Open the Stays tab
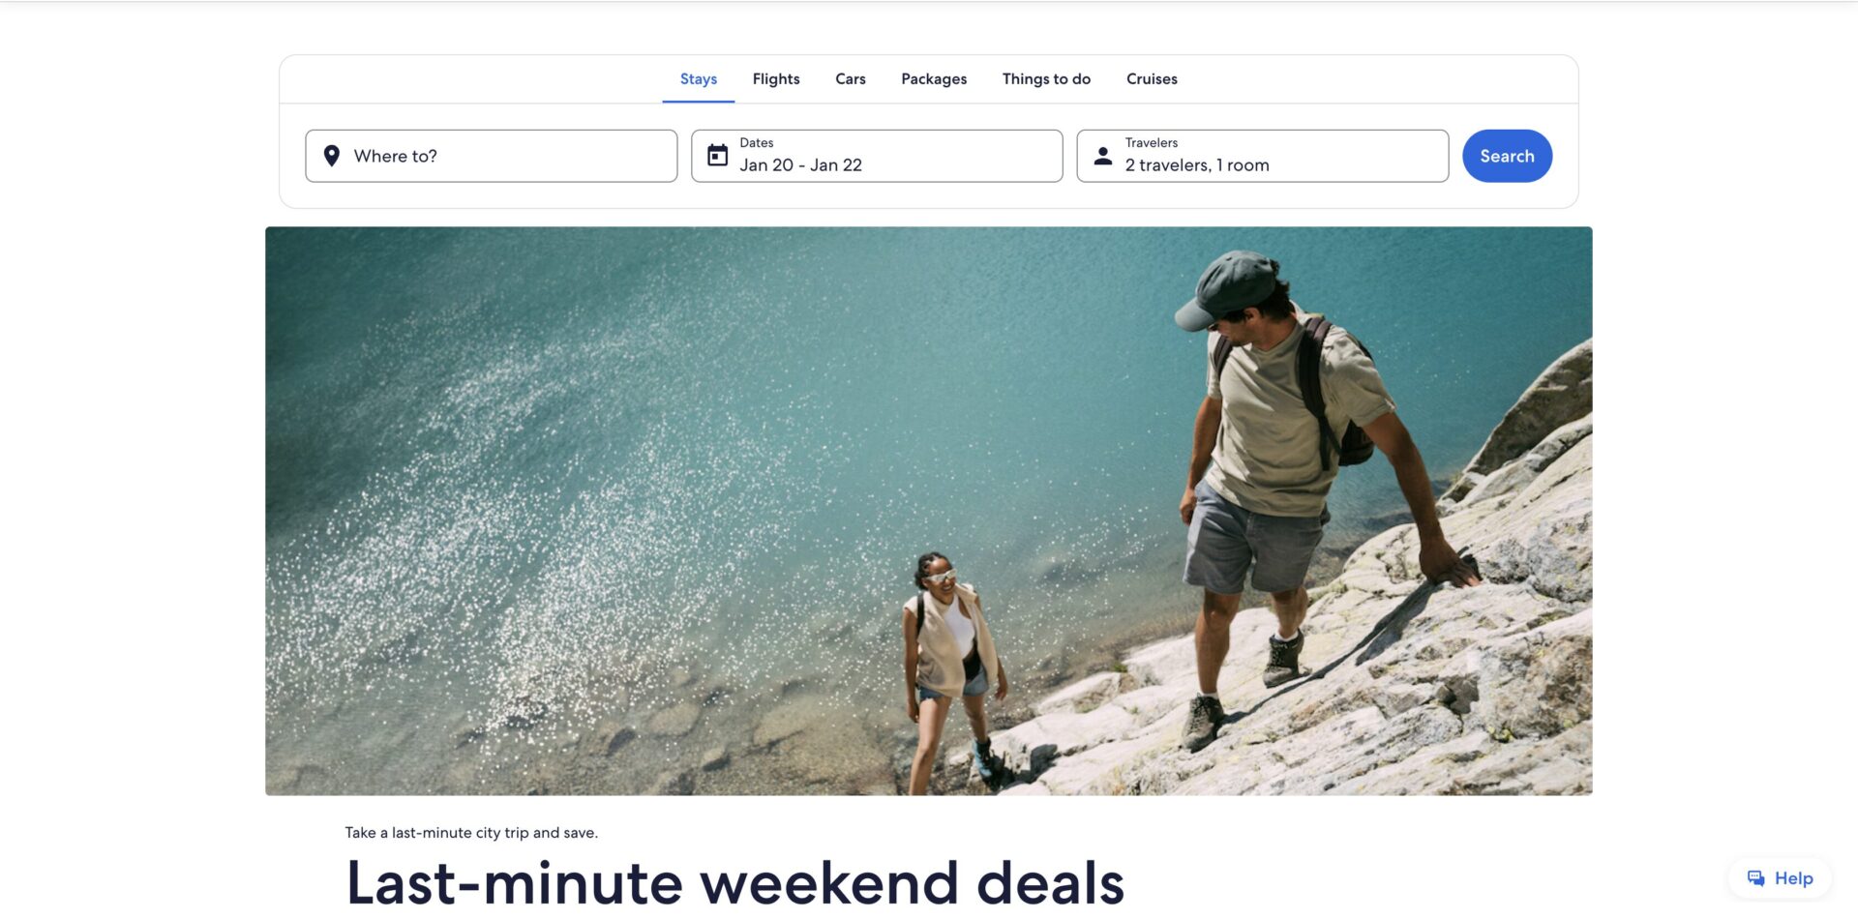The width and height of the screenshot is (1858, 919). (699, 79)
